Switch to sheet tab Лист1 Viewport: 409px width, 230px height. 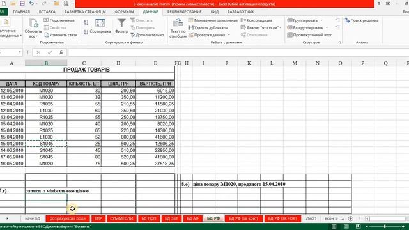click(x=311, y=218)
